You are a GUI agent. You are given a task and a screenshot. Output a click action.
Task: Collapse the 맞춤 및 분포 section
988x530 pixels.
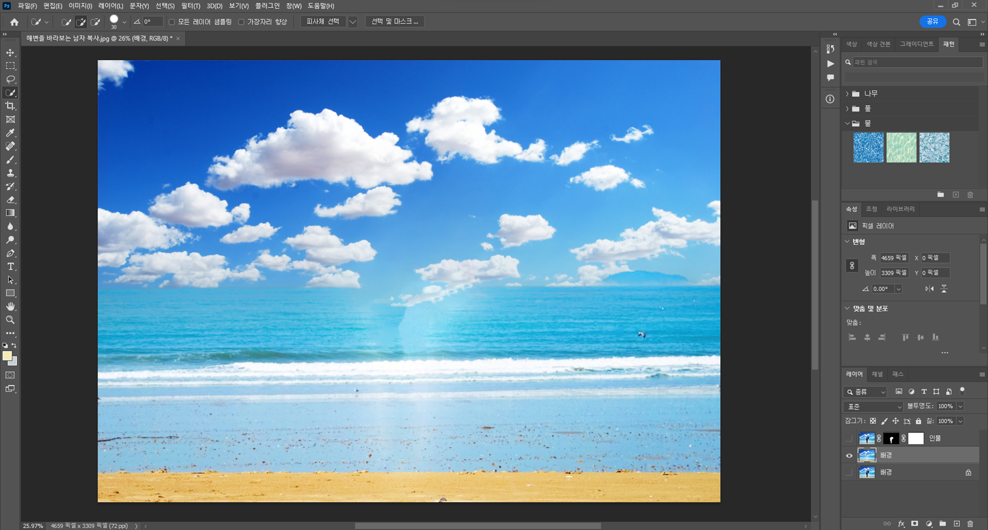click(x=847, y=308)
